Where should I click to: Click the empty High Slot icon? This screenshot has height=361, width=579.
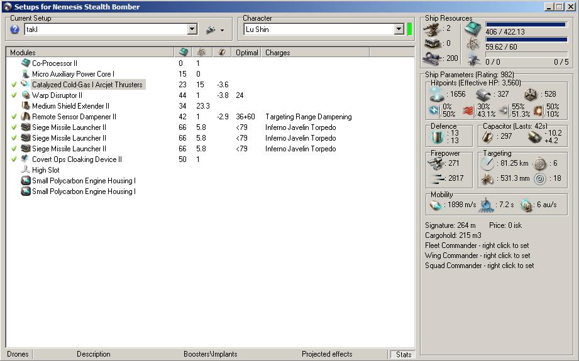[26, 170]
